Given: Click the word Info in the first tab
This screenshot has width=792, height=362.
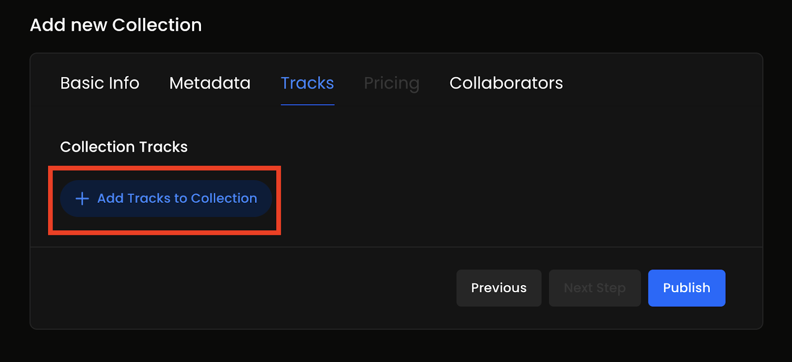Looking at the screenshot, I should point(125,83).
